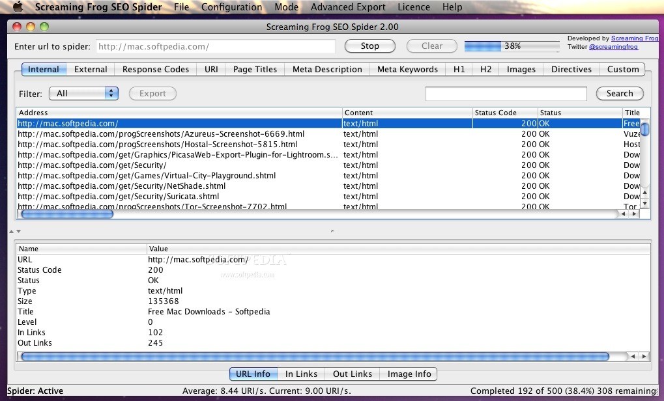Open the File menu
Screen dimensions: 664x401
point(181,7)
